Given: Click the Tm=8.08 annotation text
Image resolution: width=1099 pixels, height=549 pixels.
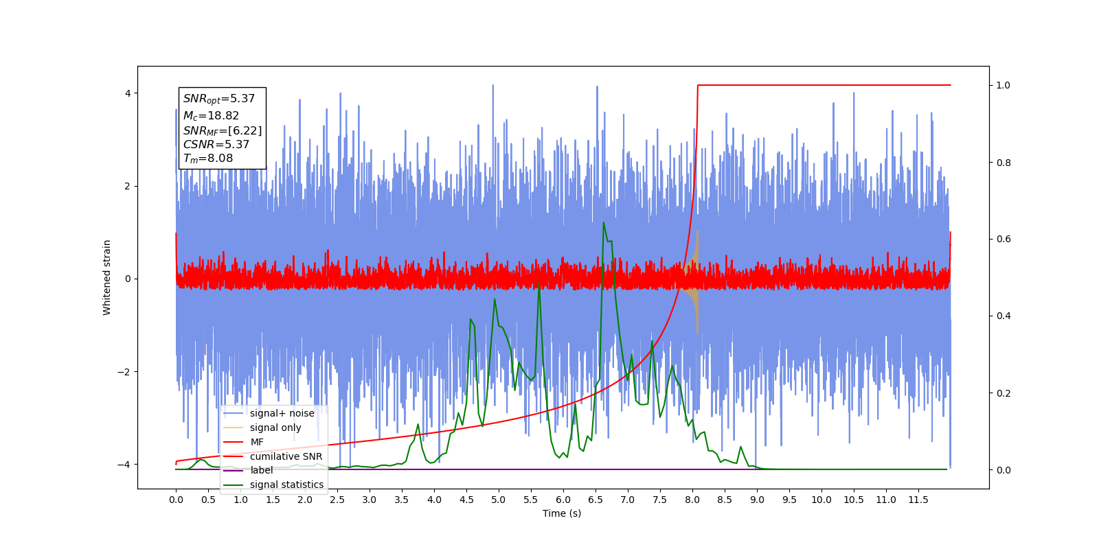Looking at the screenshot, I should (208, 159).
